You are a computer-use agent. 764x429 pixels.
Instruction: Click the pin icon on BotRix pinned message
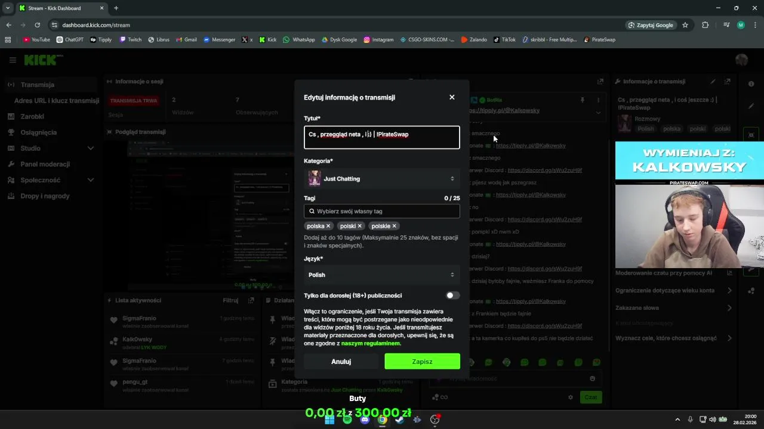point(583,100)
